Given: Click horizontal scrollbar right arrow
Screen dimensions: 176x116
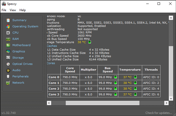Looking at the screenshot, I should 166,103.
